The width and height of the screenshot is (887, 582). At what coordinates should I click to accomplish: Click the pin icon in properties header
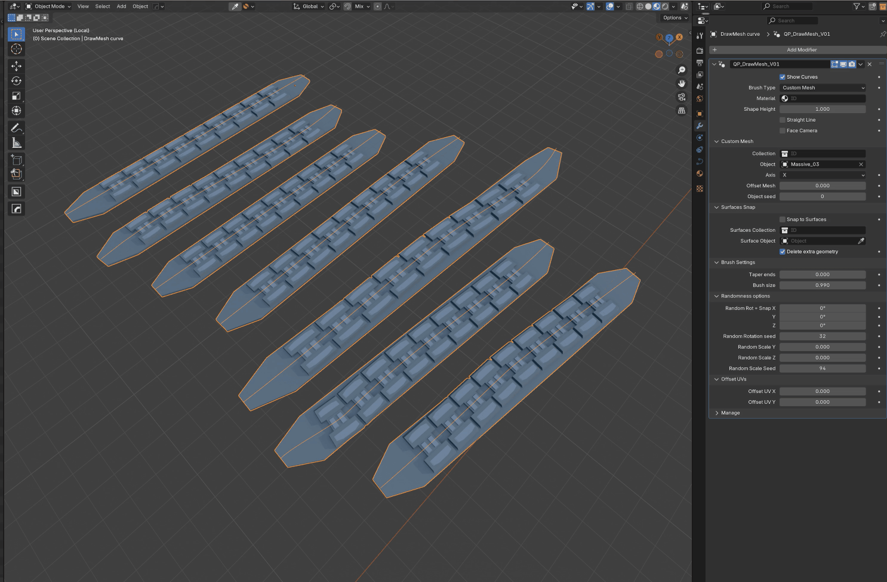tap(883, 34)
